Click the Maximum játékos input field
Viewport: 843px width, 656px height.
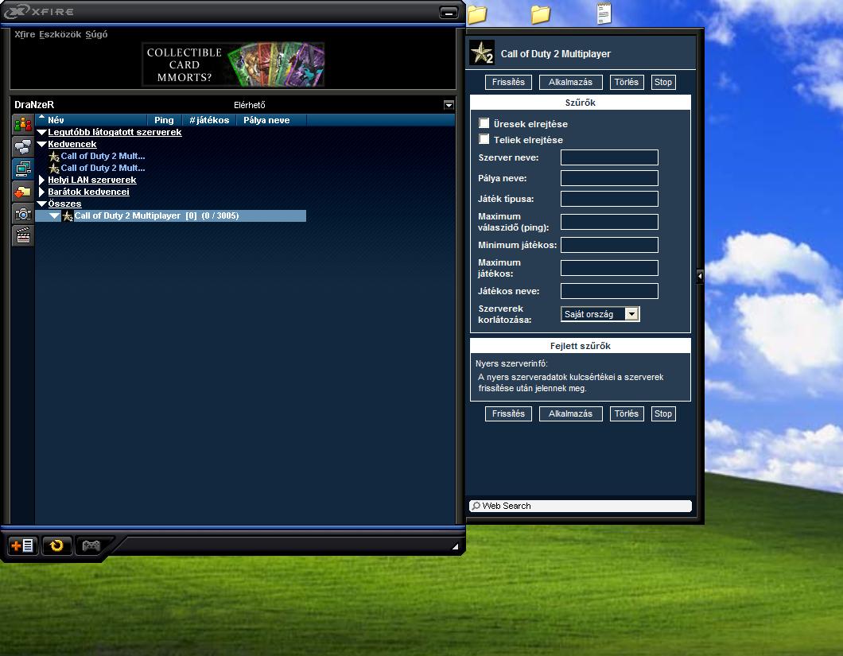609,268
